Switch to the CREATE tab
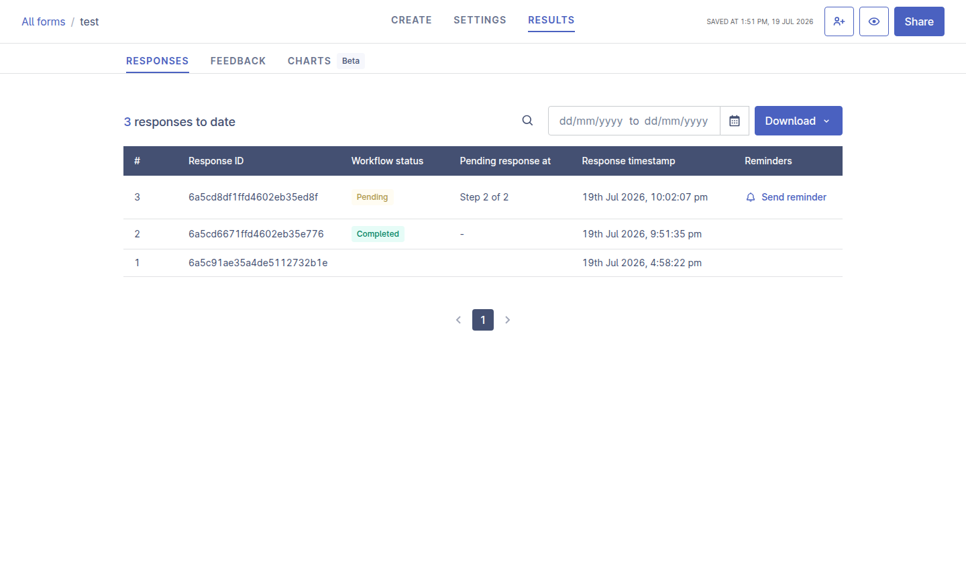The image size is (966, 570). pyautogui.click(x=412, y=20)
